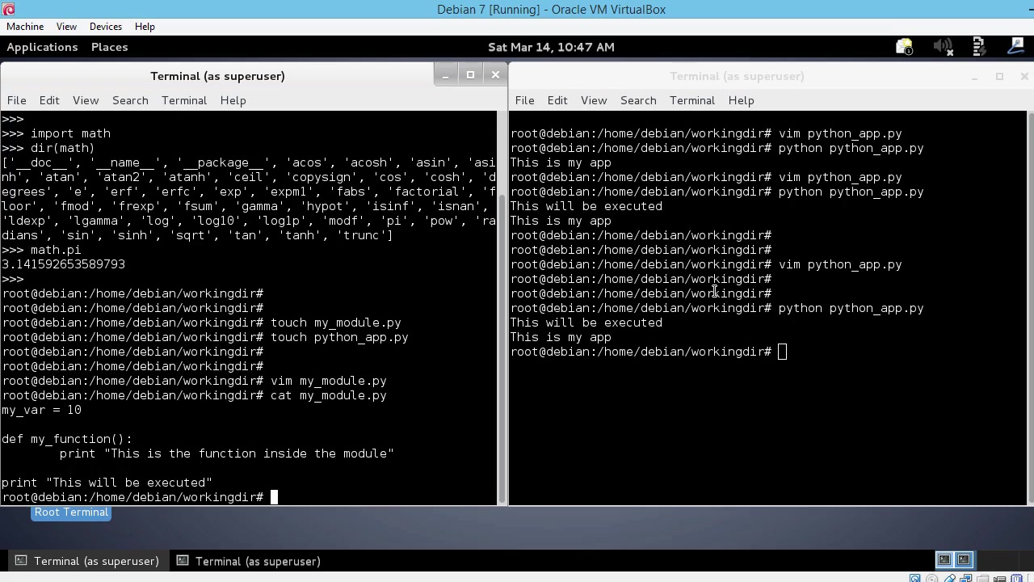This screenshot has width=1034, height=582.
Task: Open VirtualBox Machine menu
Action: [x=25, y=27]
